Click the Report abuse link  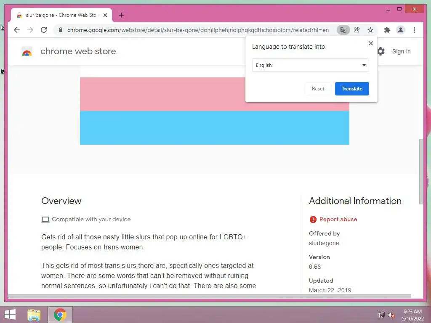coord(338,219)
